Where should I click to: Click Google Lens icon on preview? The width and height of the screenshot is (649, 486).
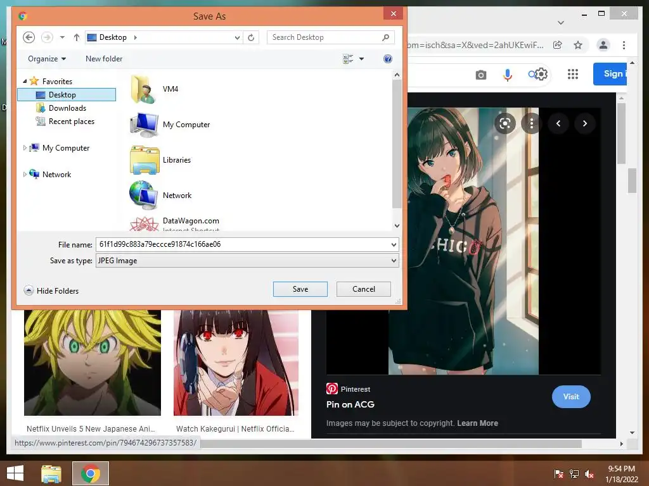[505, 123]
